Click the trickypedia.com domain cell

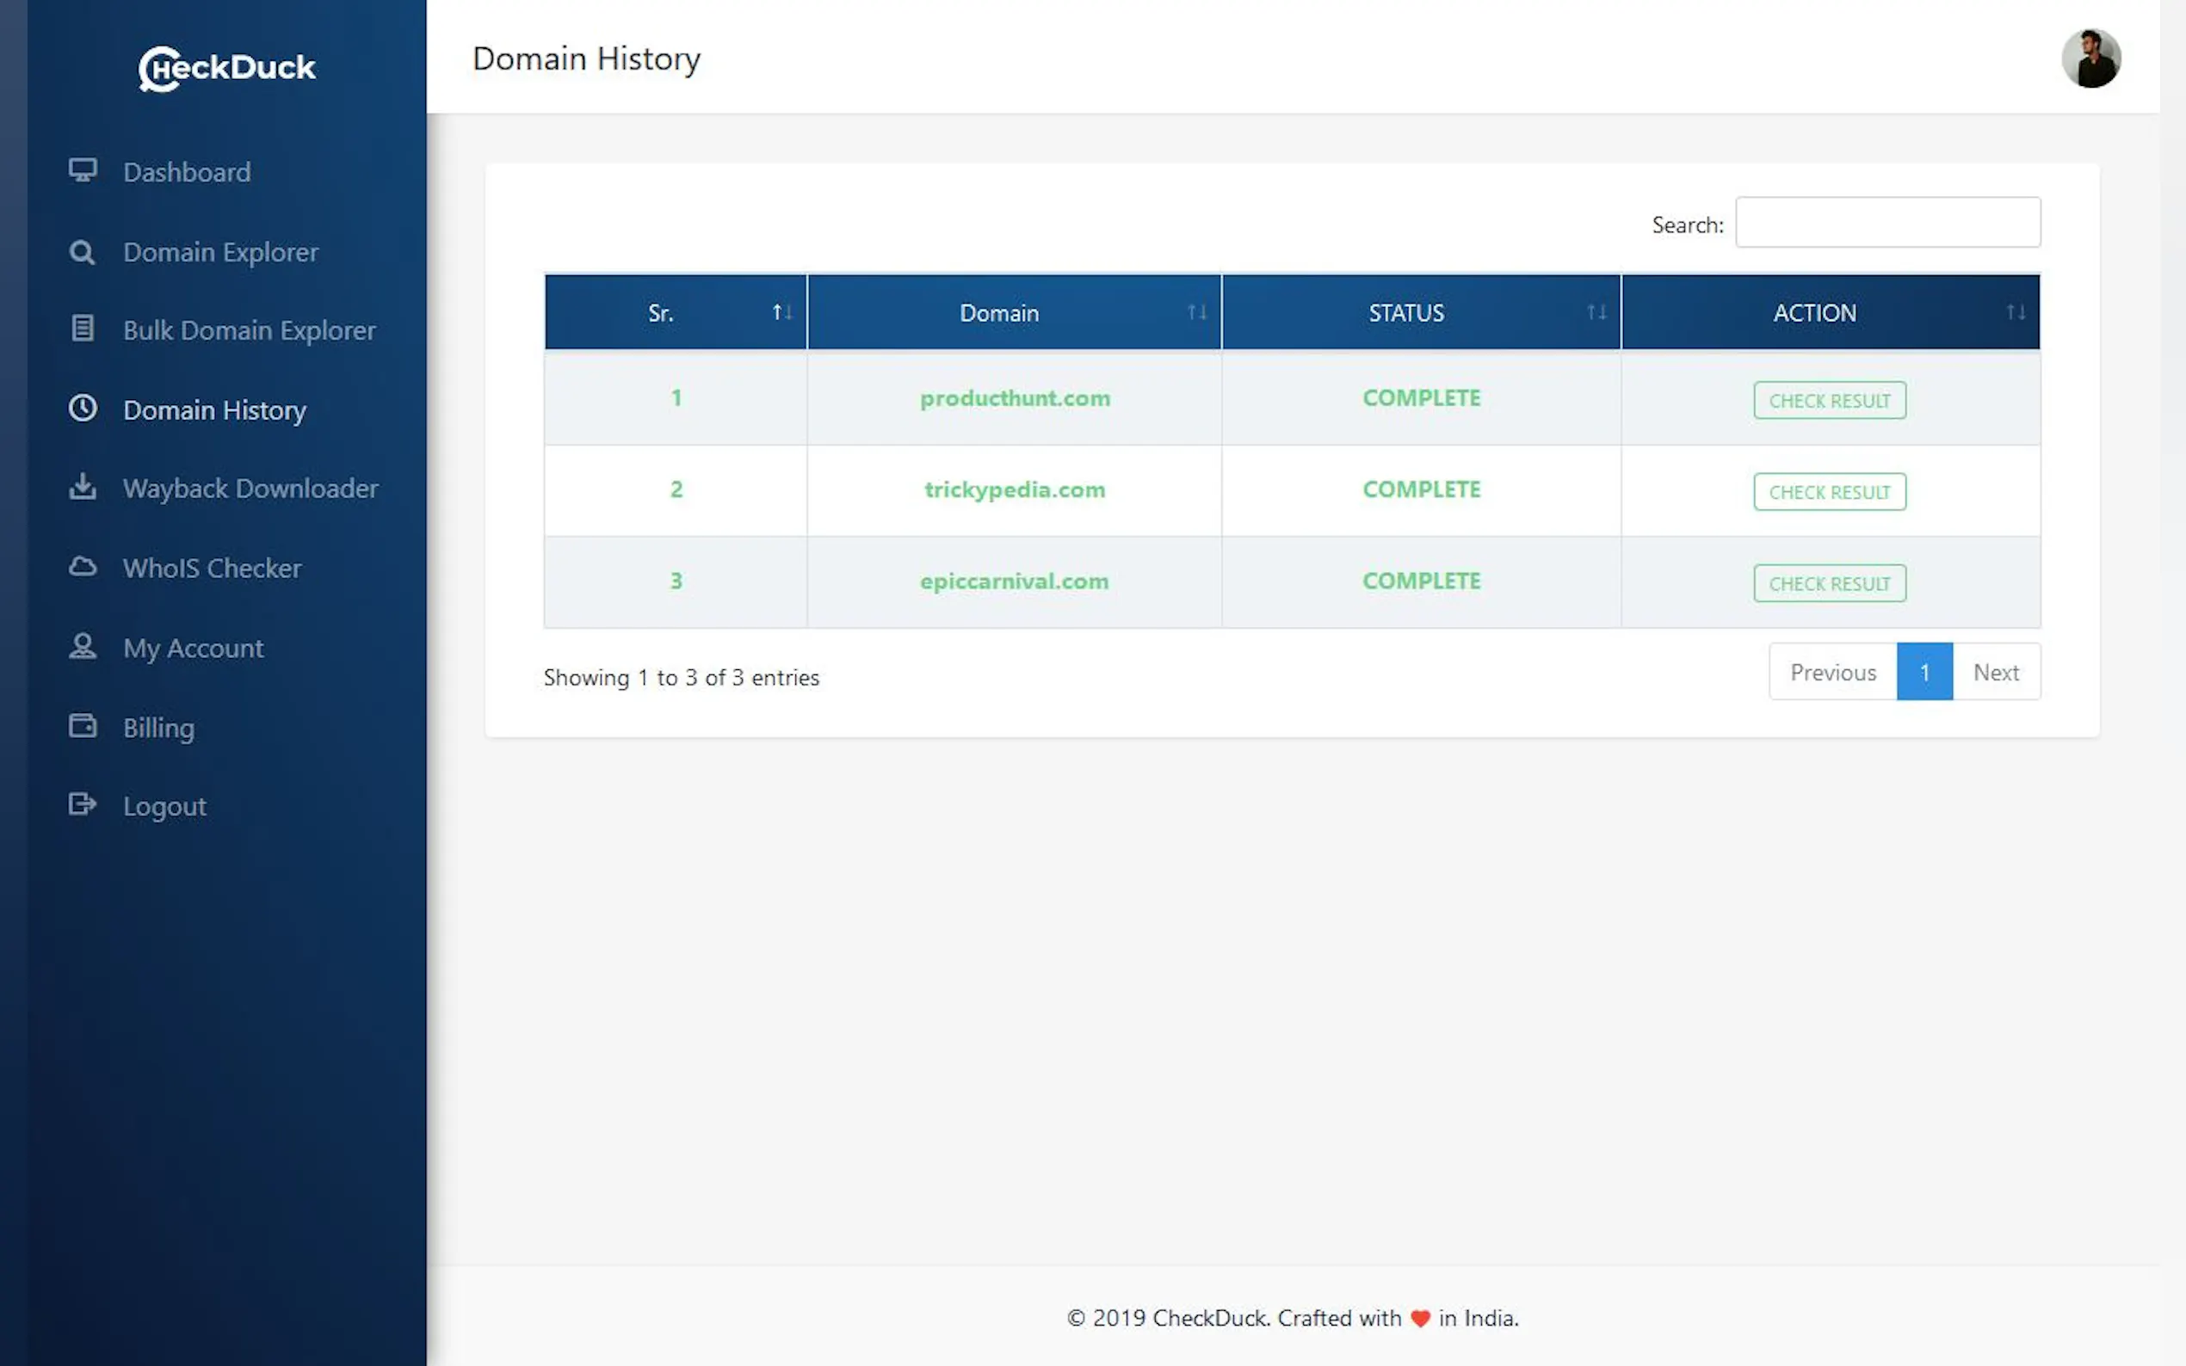pos(1014,489)
